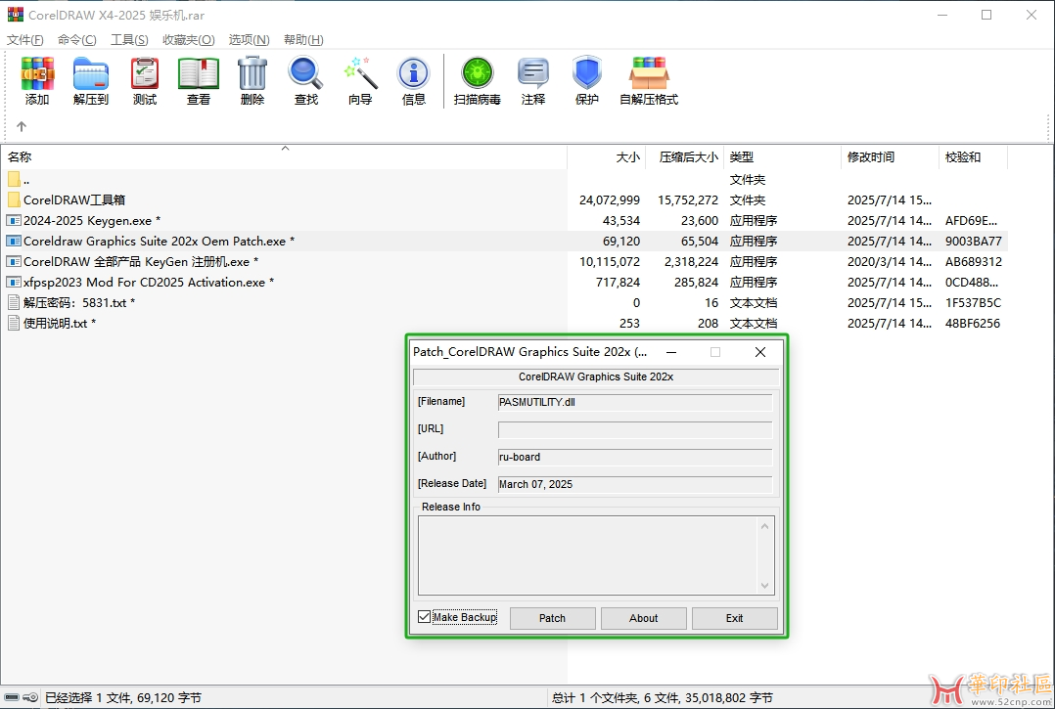Click the 添加 (Add) toolbar icon

point(37,73)
